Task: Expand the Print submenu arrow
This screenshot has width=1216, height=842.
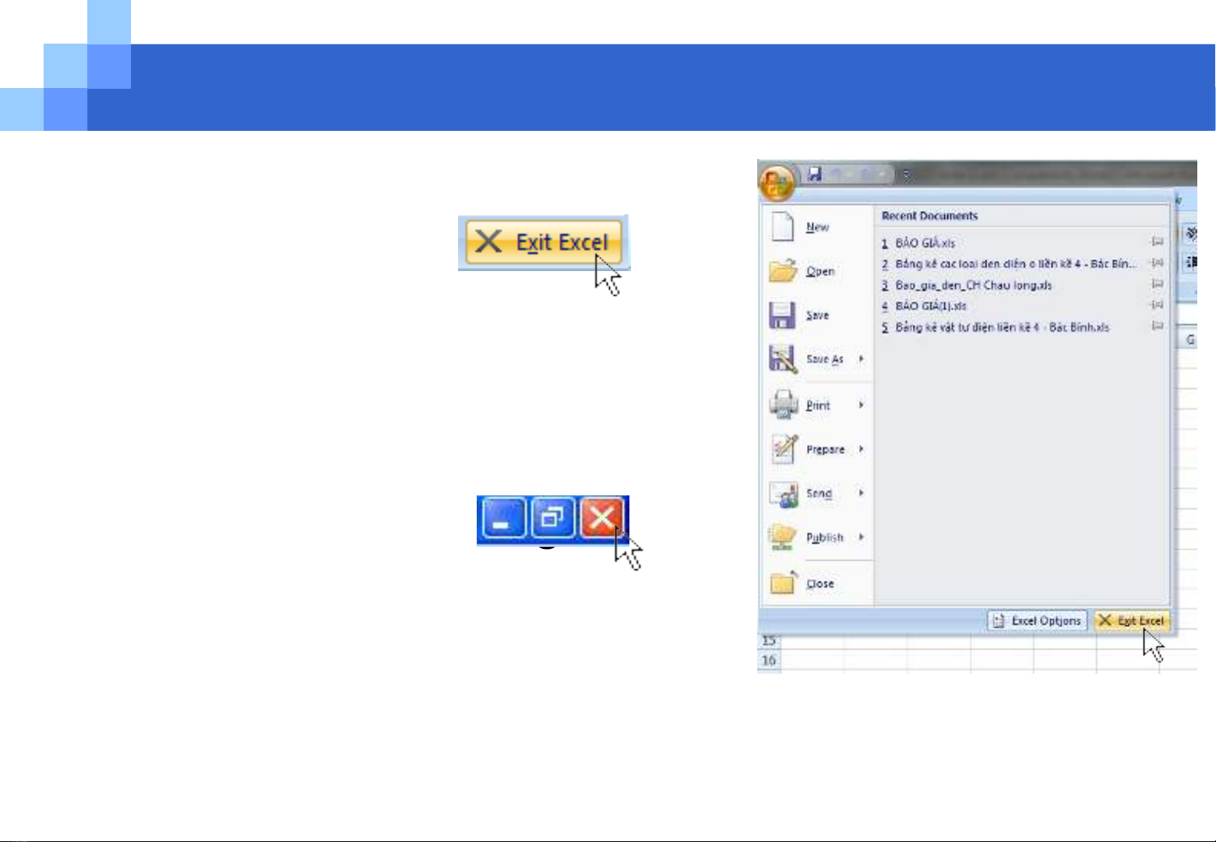Action: pos(862,405)
